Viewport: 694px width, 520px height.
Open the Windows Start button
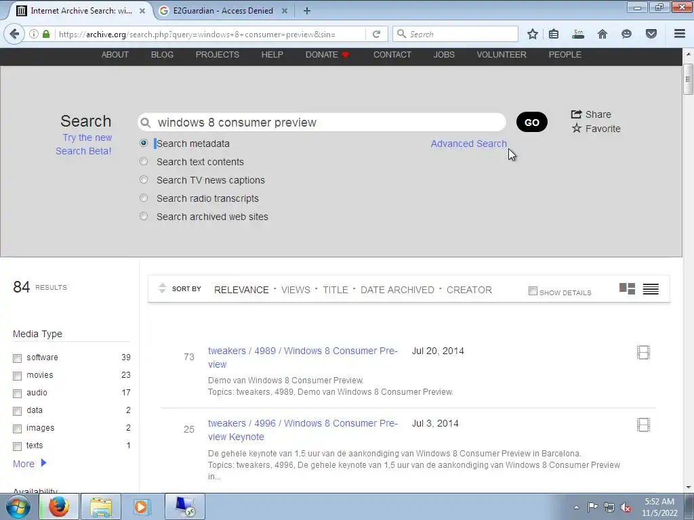coord(18,506)
